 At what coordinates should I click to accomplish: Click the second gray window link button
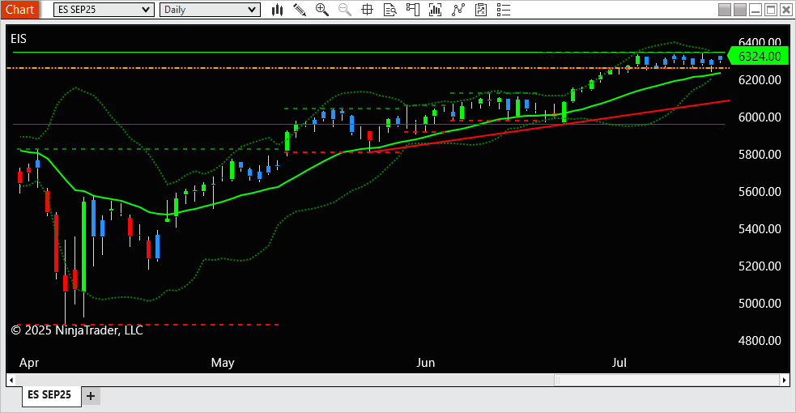[739, 10]
